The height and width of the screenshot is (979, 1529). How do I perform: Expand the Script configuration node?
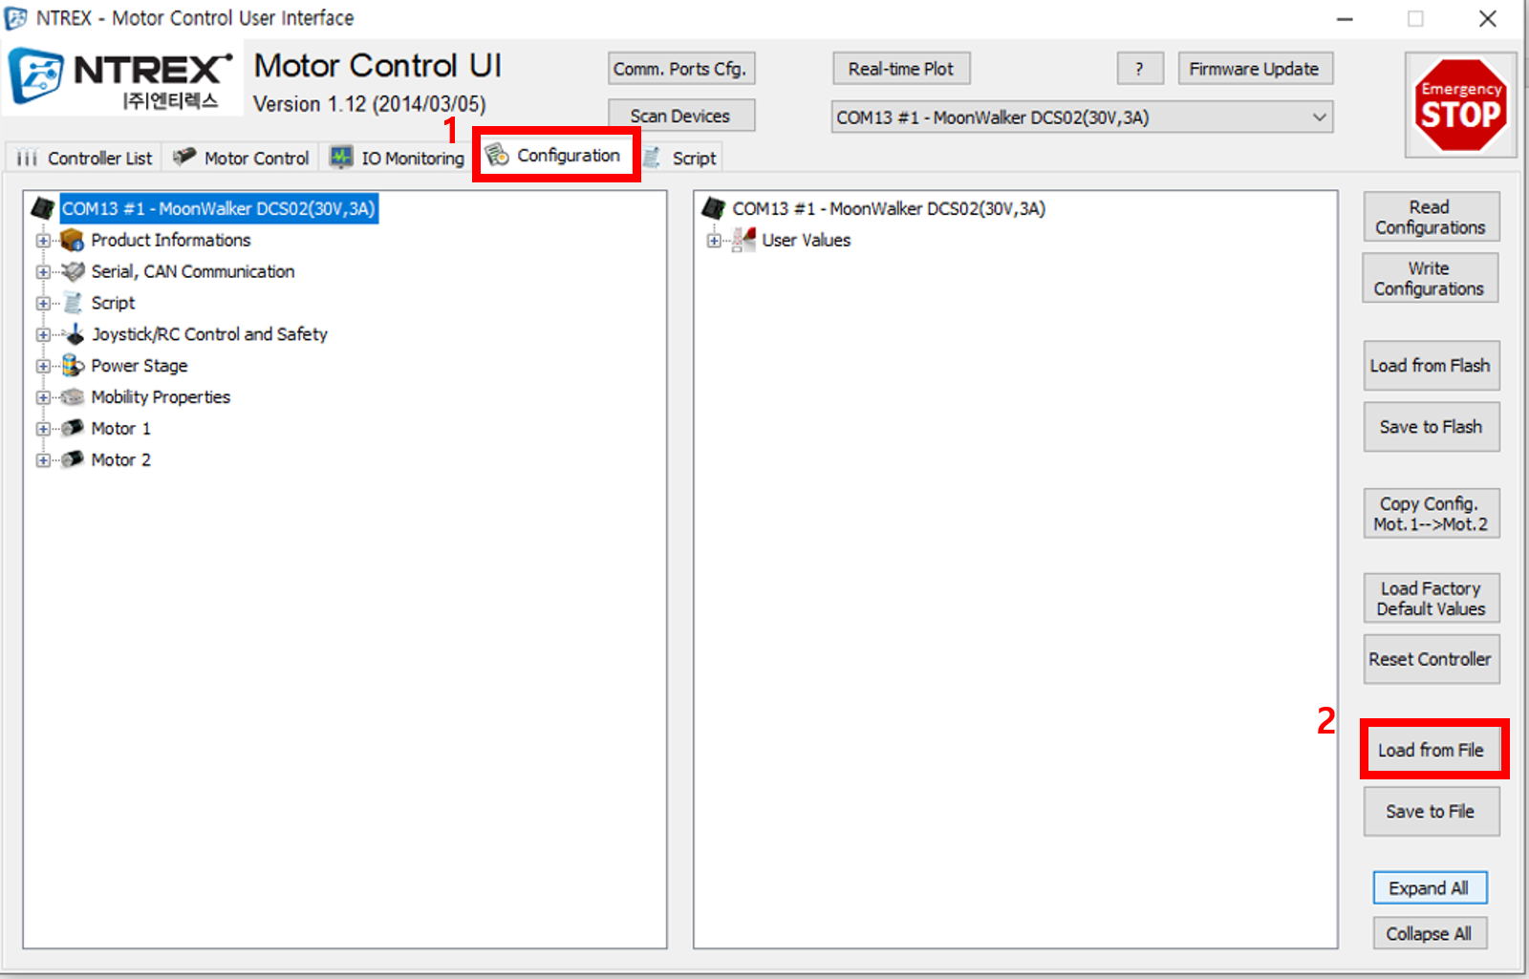coord(42,303)
